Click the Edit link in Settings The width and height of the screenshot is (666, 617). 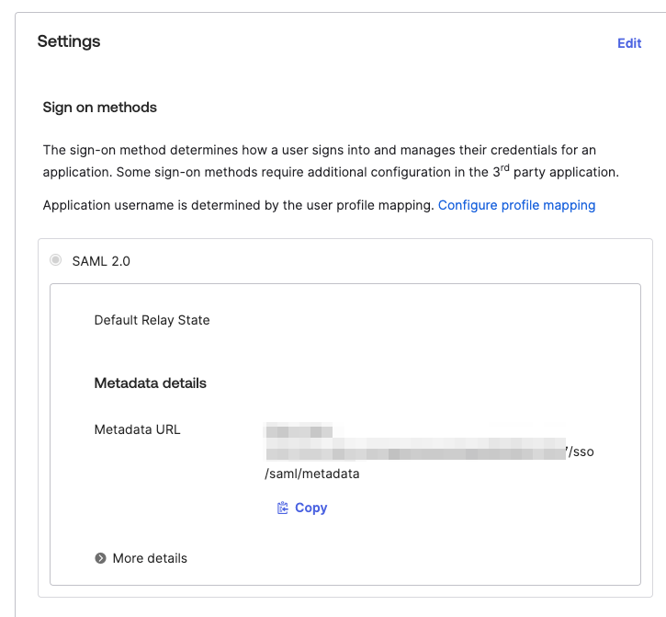[x=628, y=43]
